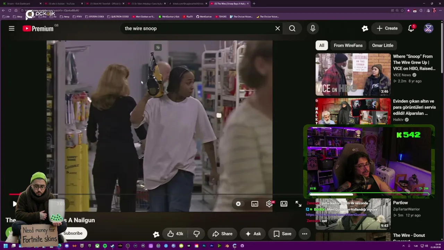Open Photoshop from the taskbar
Image resolution: width=444 pixels, height=250 pixels.
pyautogui.click(x=204, y=246)
